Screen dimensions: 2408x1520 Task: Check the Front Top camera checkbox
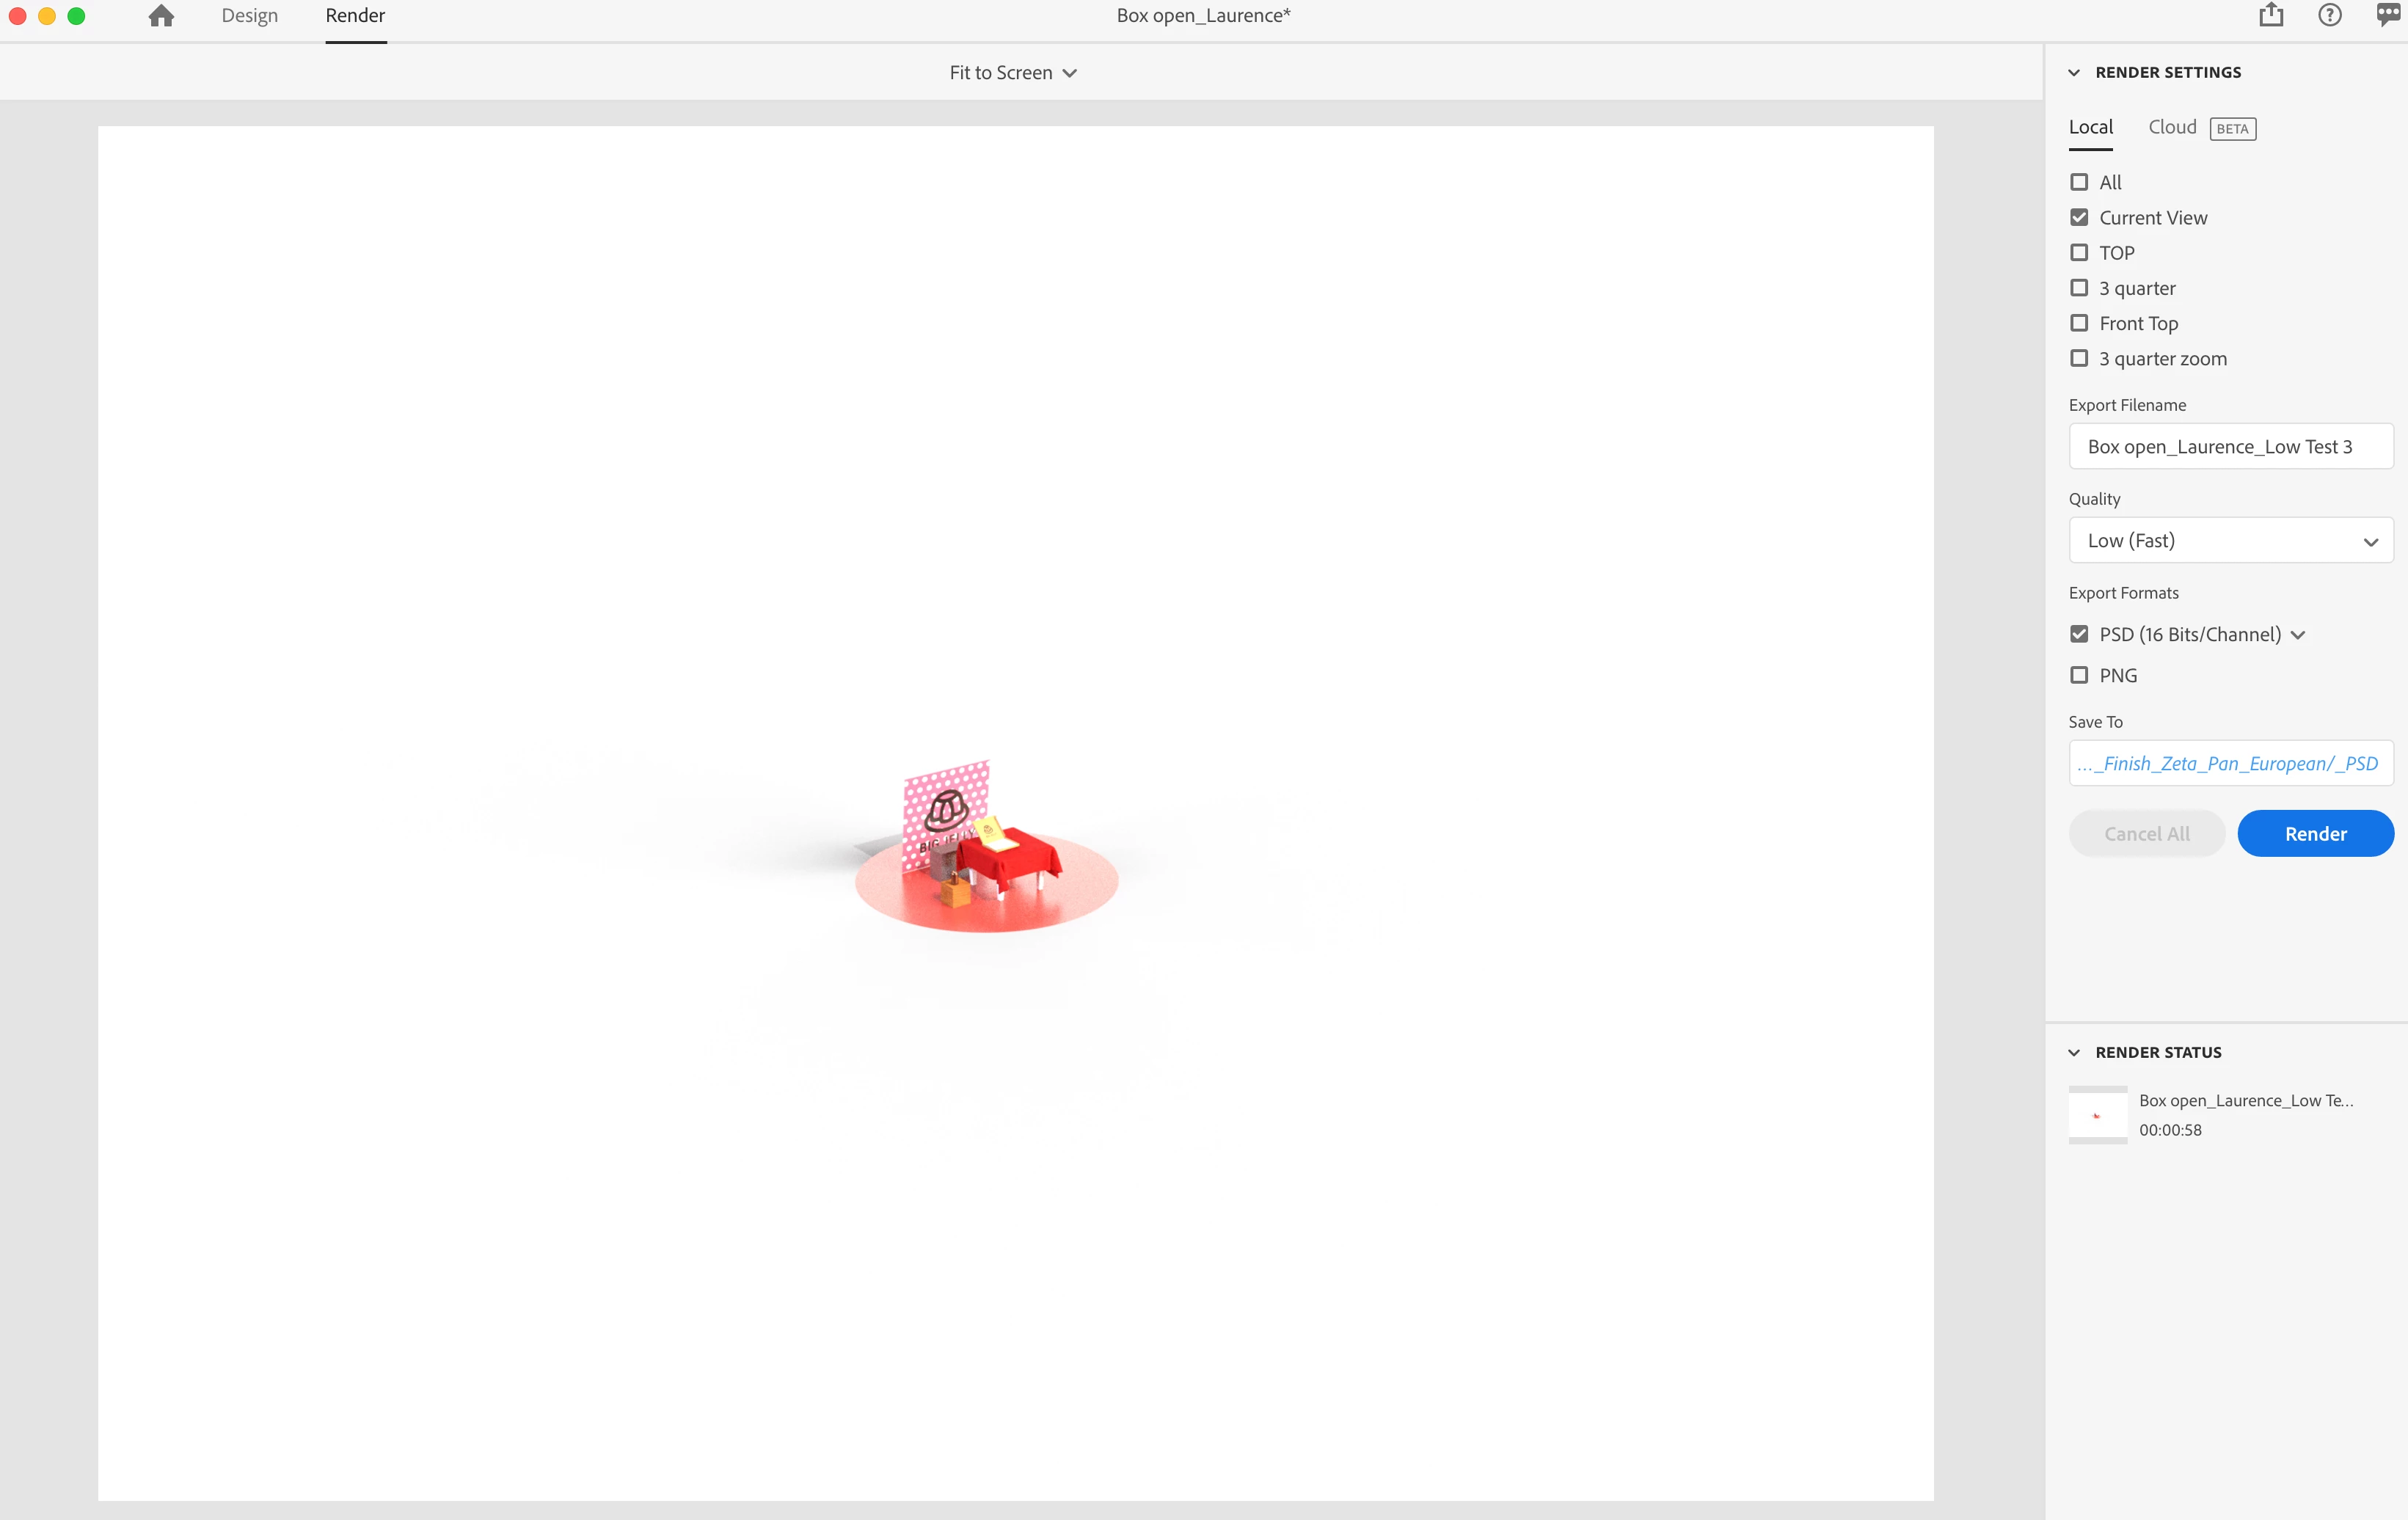tap(2079, 323)
